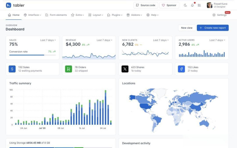Click the Revenue 8% trend arrow
This screenshot has width=237, height=148.
tap(88, 45)
